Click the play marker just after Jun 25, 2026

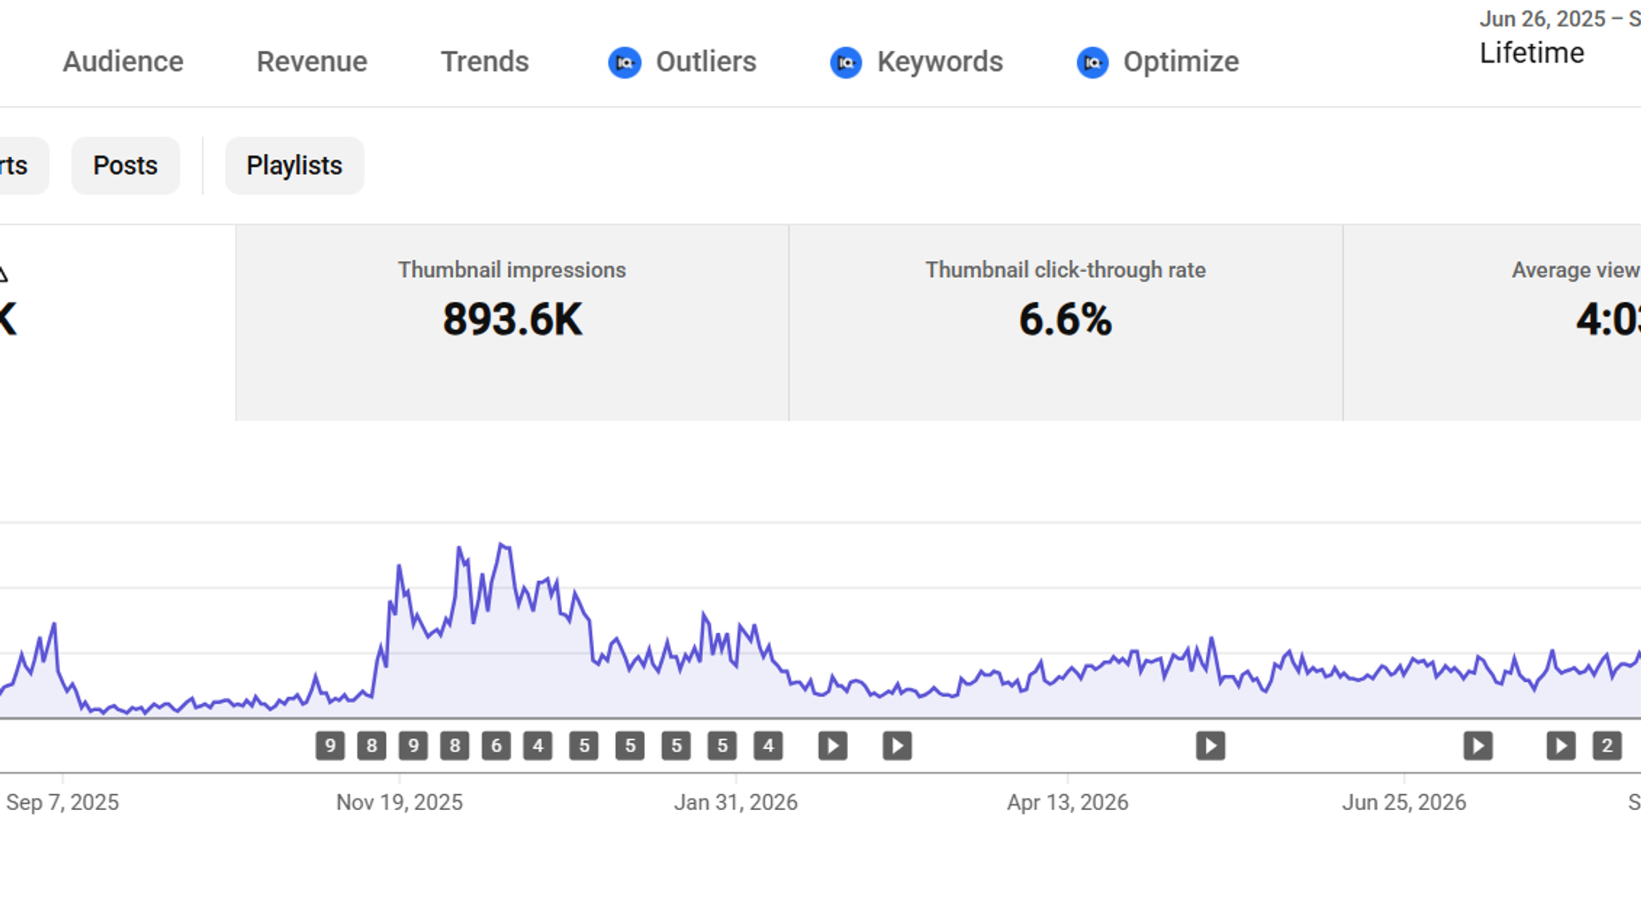[1478, 746]
